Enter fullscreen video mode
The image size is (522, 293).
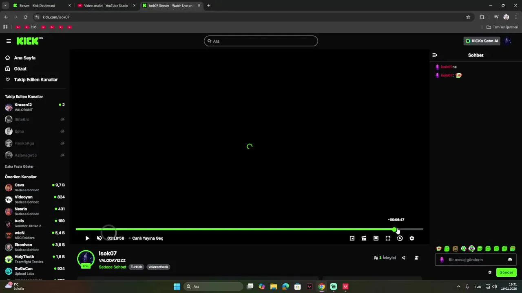pyautogui.click(x=388, y=238)
